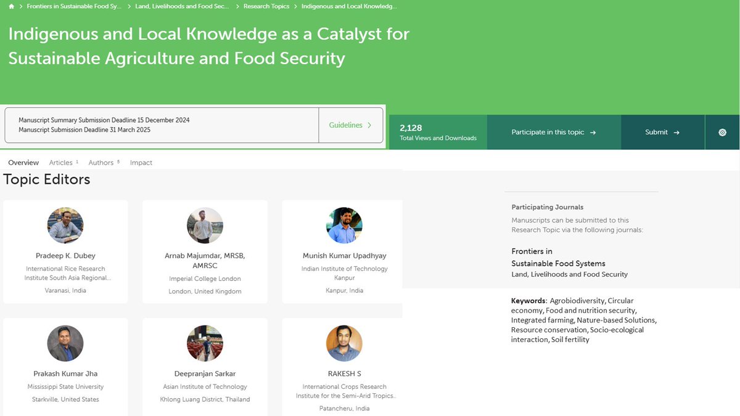This screenshot has width=740, height=416.
Task: Open Land, Livelihoods and Food Security breadcrumb
Action: pos(183,6)
